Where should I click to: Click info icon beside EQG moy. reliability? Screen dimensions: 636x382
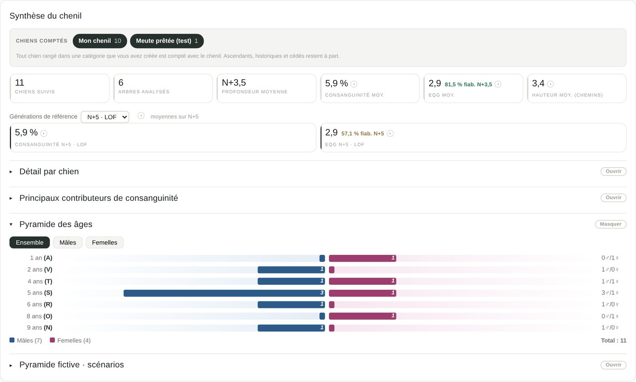(498, 84)
